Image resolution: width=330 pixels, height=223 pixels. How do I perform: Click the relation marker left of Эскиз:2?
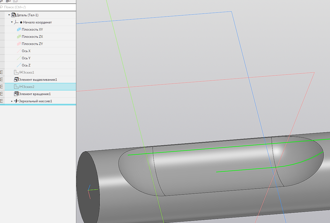coord(1,87)
